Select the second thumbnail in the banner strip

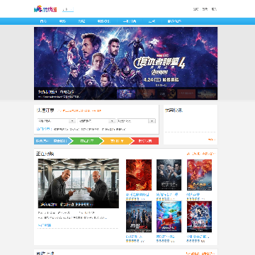pos(146,93)
